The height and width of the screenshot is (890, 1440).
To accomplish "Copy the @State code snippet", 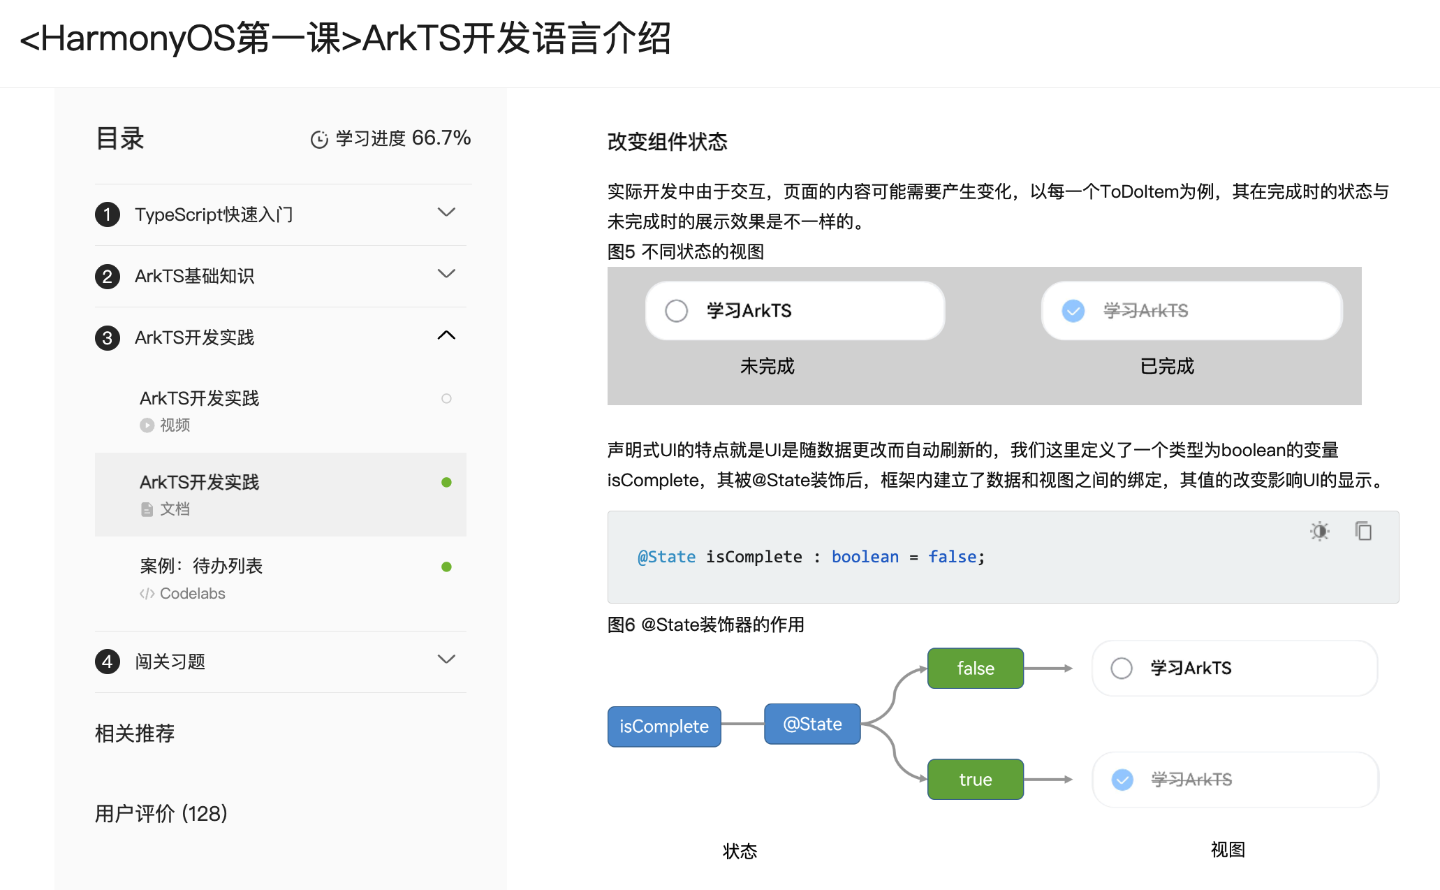I will (1363, 532).
